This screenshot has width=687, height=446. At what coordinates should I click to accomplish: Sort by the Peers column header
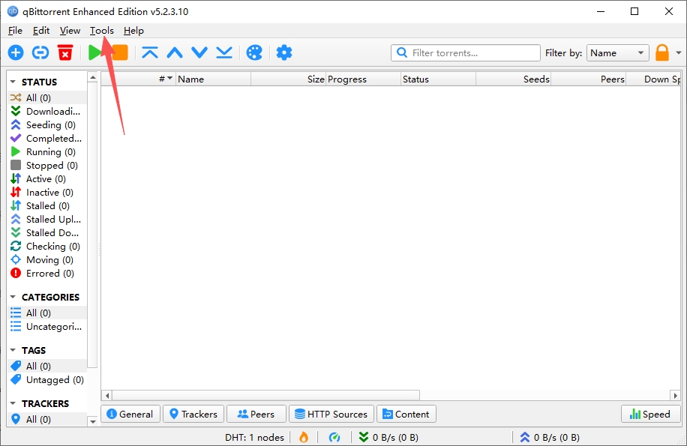point(588,79)
